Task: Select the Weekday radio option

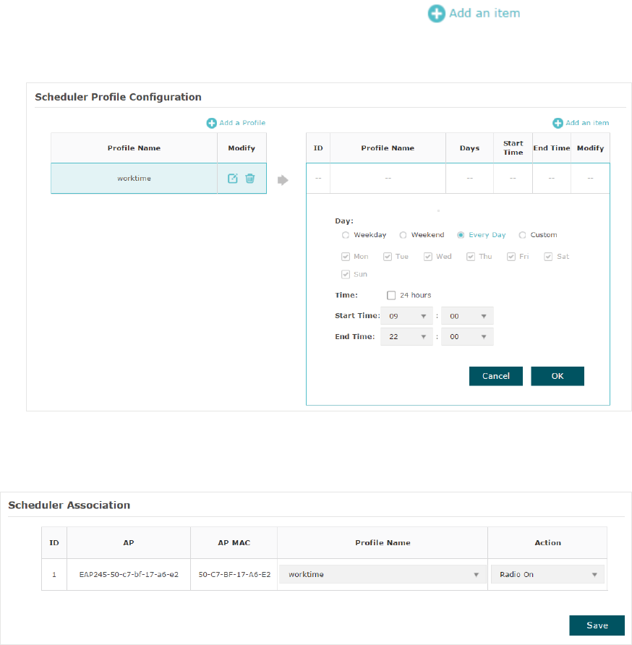Action: (345, 235)
